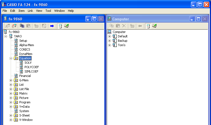Click New Folder icon in Computer toolbar
The image size is (211, 125).
(132, 26)
